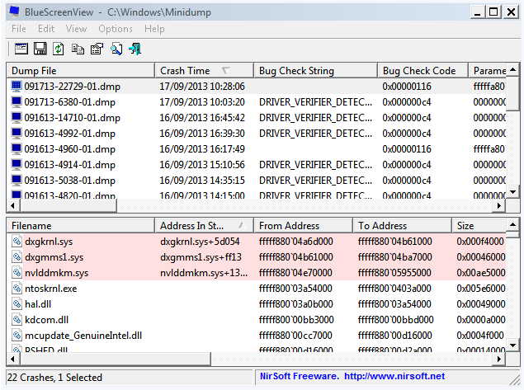
Task: Click the monitor icon beside 091613-5038-01.dmp
Action: coord(17,181)
